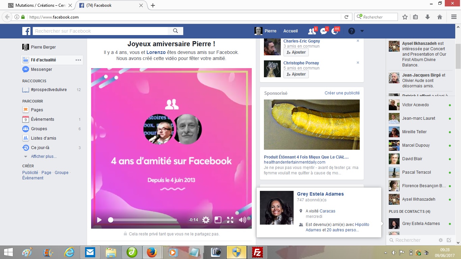Open the notifications globe icon

335,31
